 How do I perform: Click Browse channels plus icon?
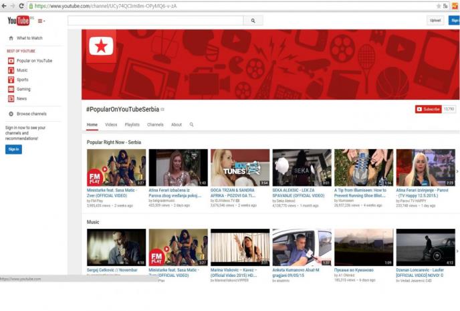pyautogui.click(x=11, y=114)
